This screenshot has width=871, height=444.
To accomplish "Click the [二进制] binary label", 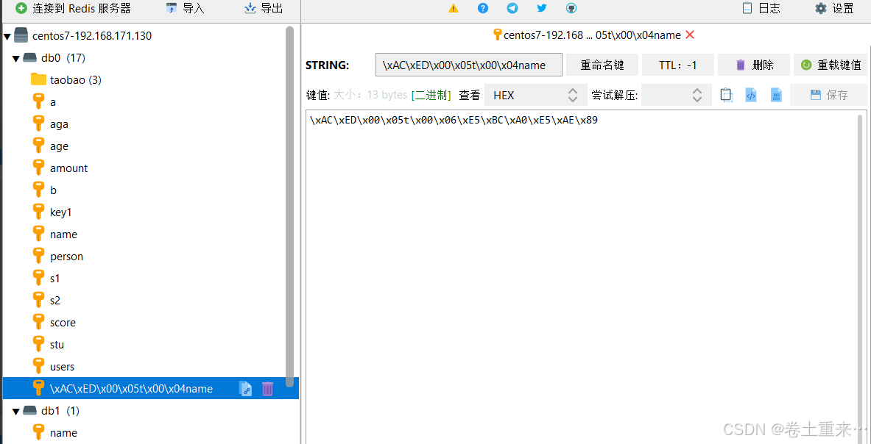I will point(431,95).
